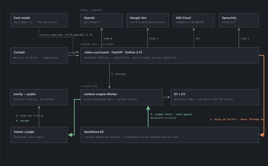Click 'prices exported, drift-guarded in CI' text
Screen dimensions: 268x166
coord(66,35)
